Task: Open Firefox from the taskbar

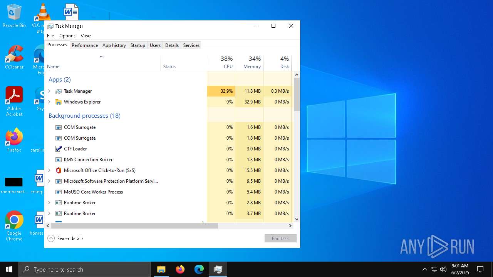Action: [x=180, y=269]
